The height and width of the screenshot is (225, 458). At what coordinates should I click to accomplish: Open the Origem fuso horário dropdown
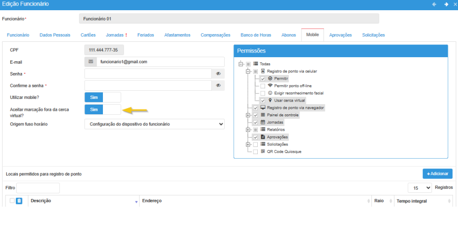154,124
